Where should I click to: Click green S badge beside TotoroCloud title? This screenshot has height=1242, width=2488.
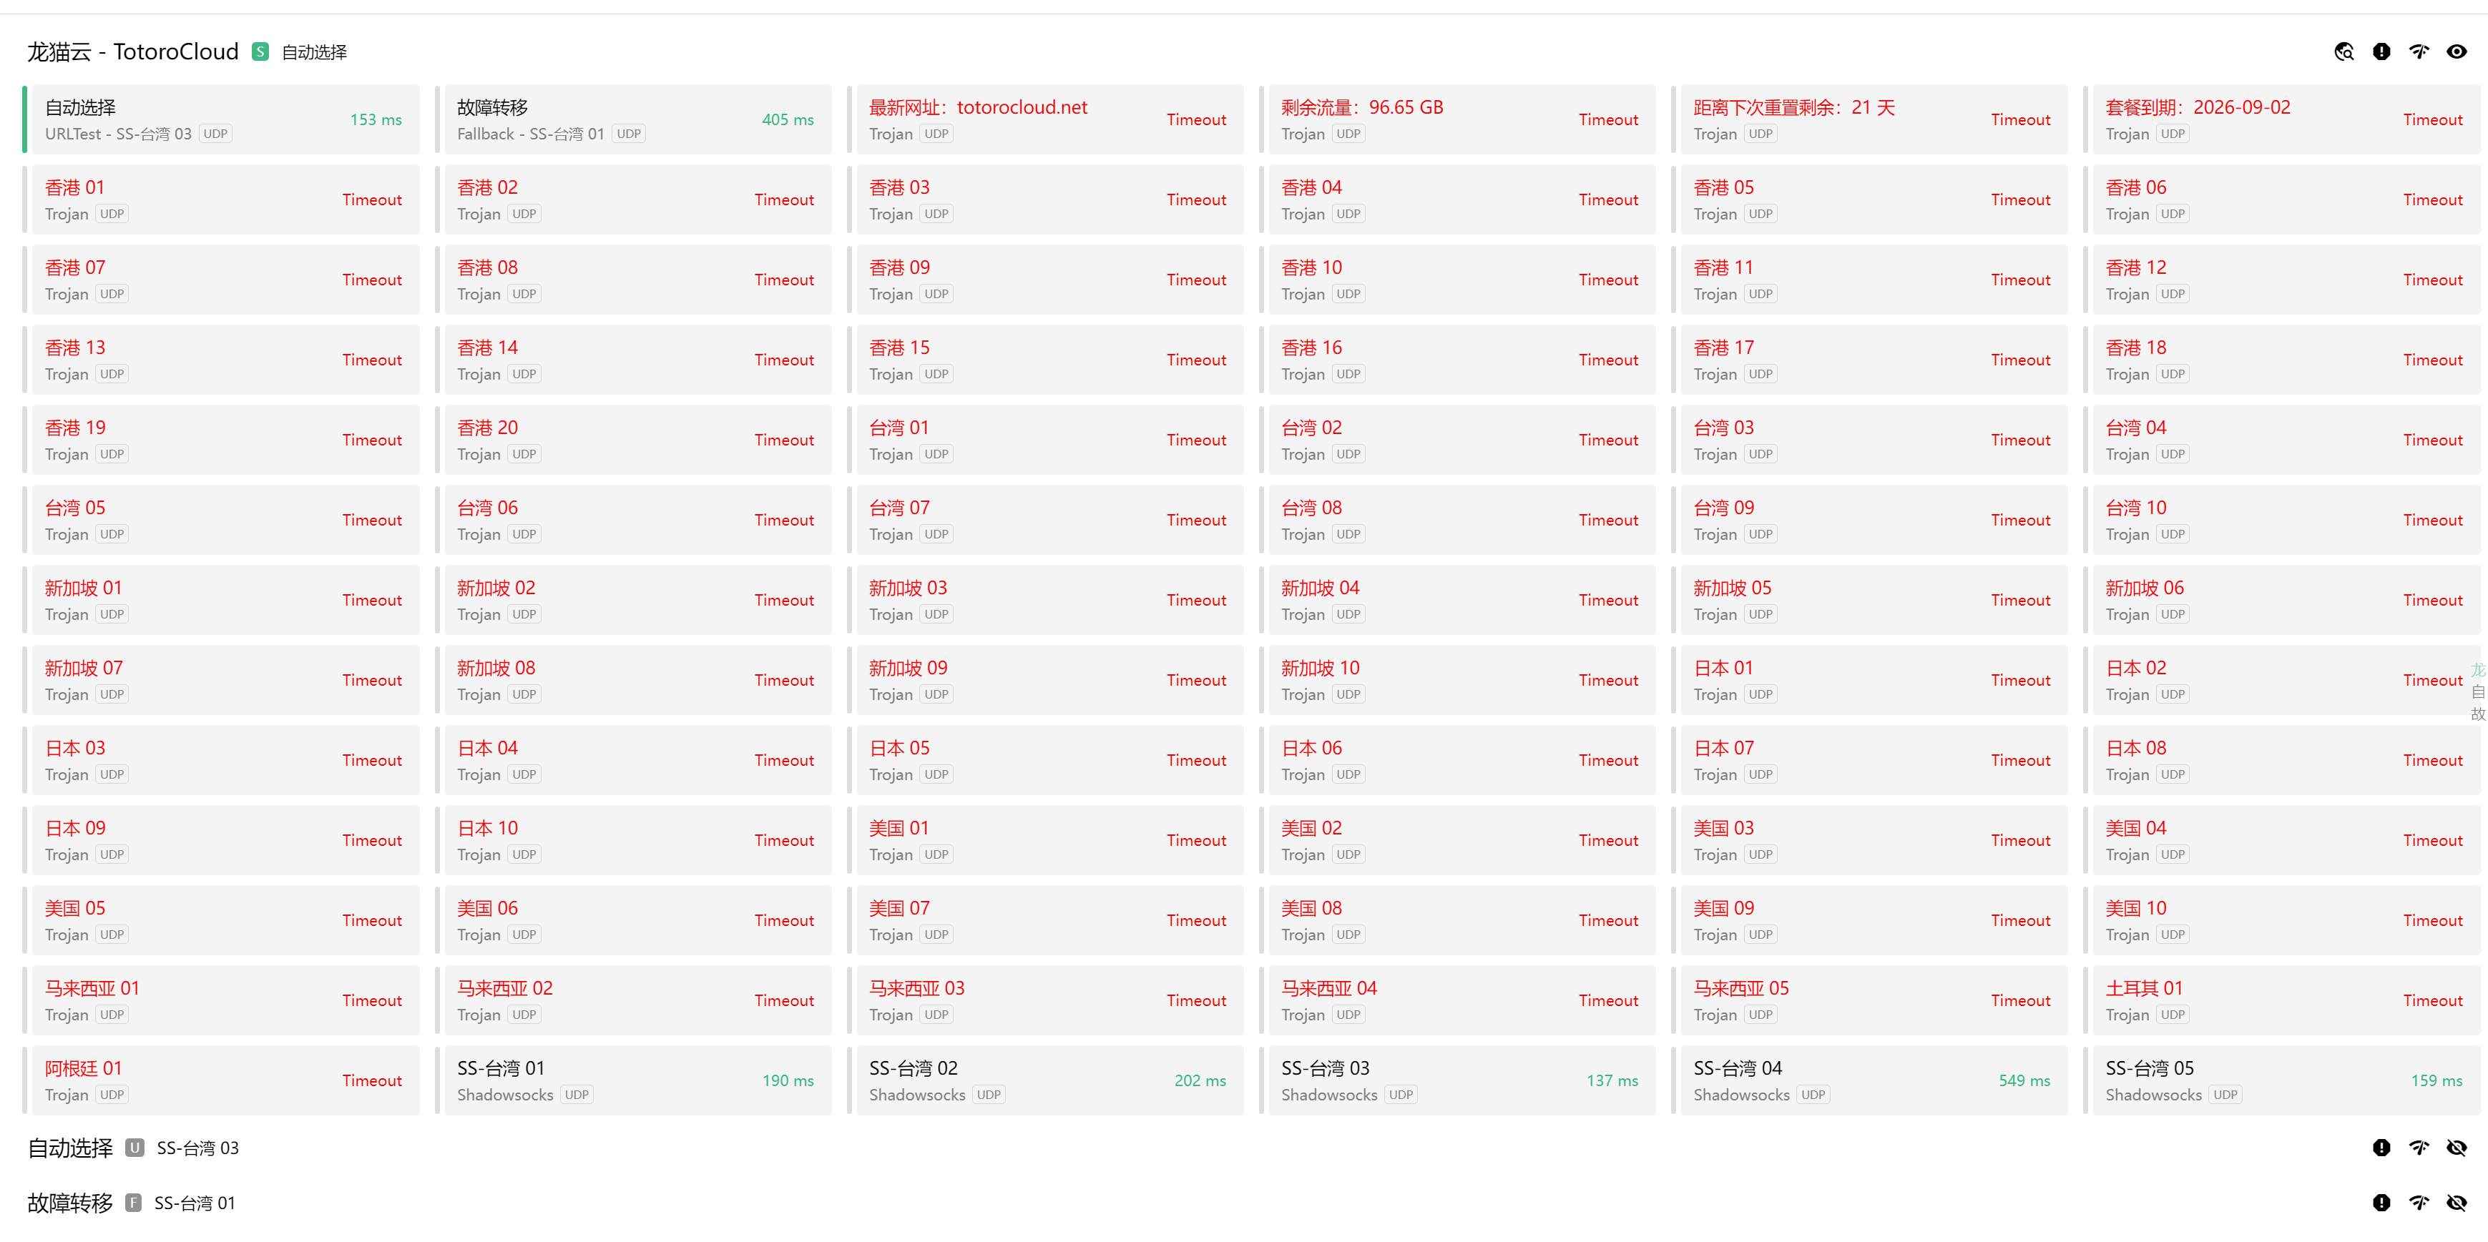click(260, 52)
